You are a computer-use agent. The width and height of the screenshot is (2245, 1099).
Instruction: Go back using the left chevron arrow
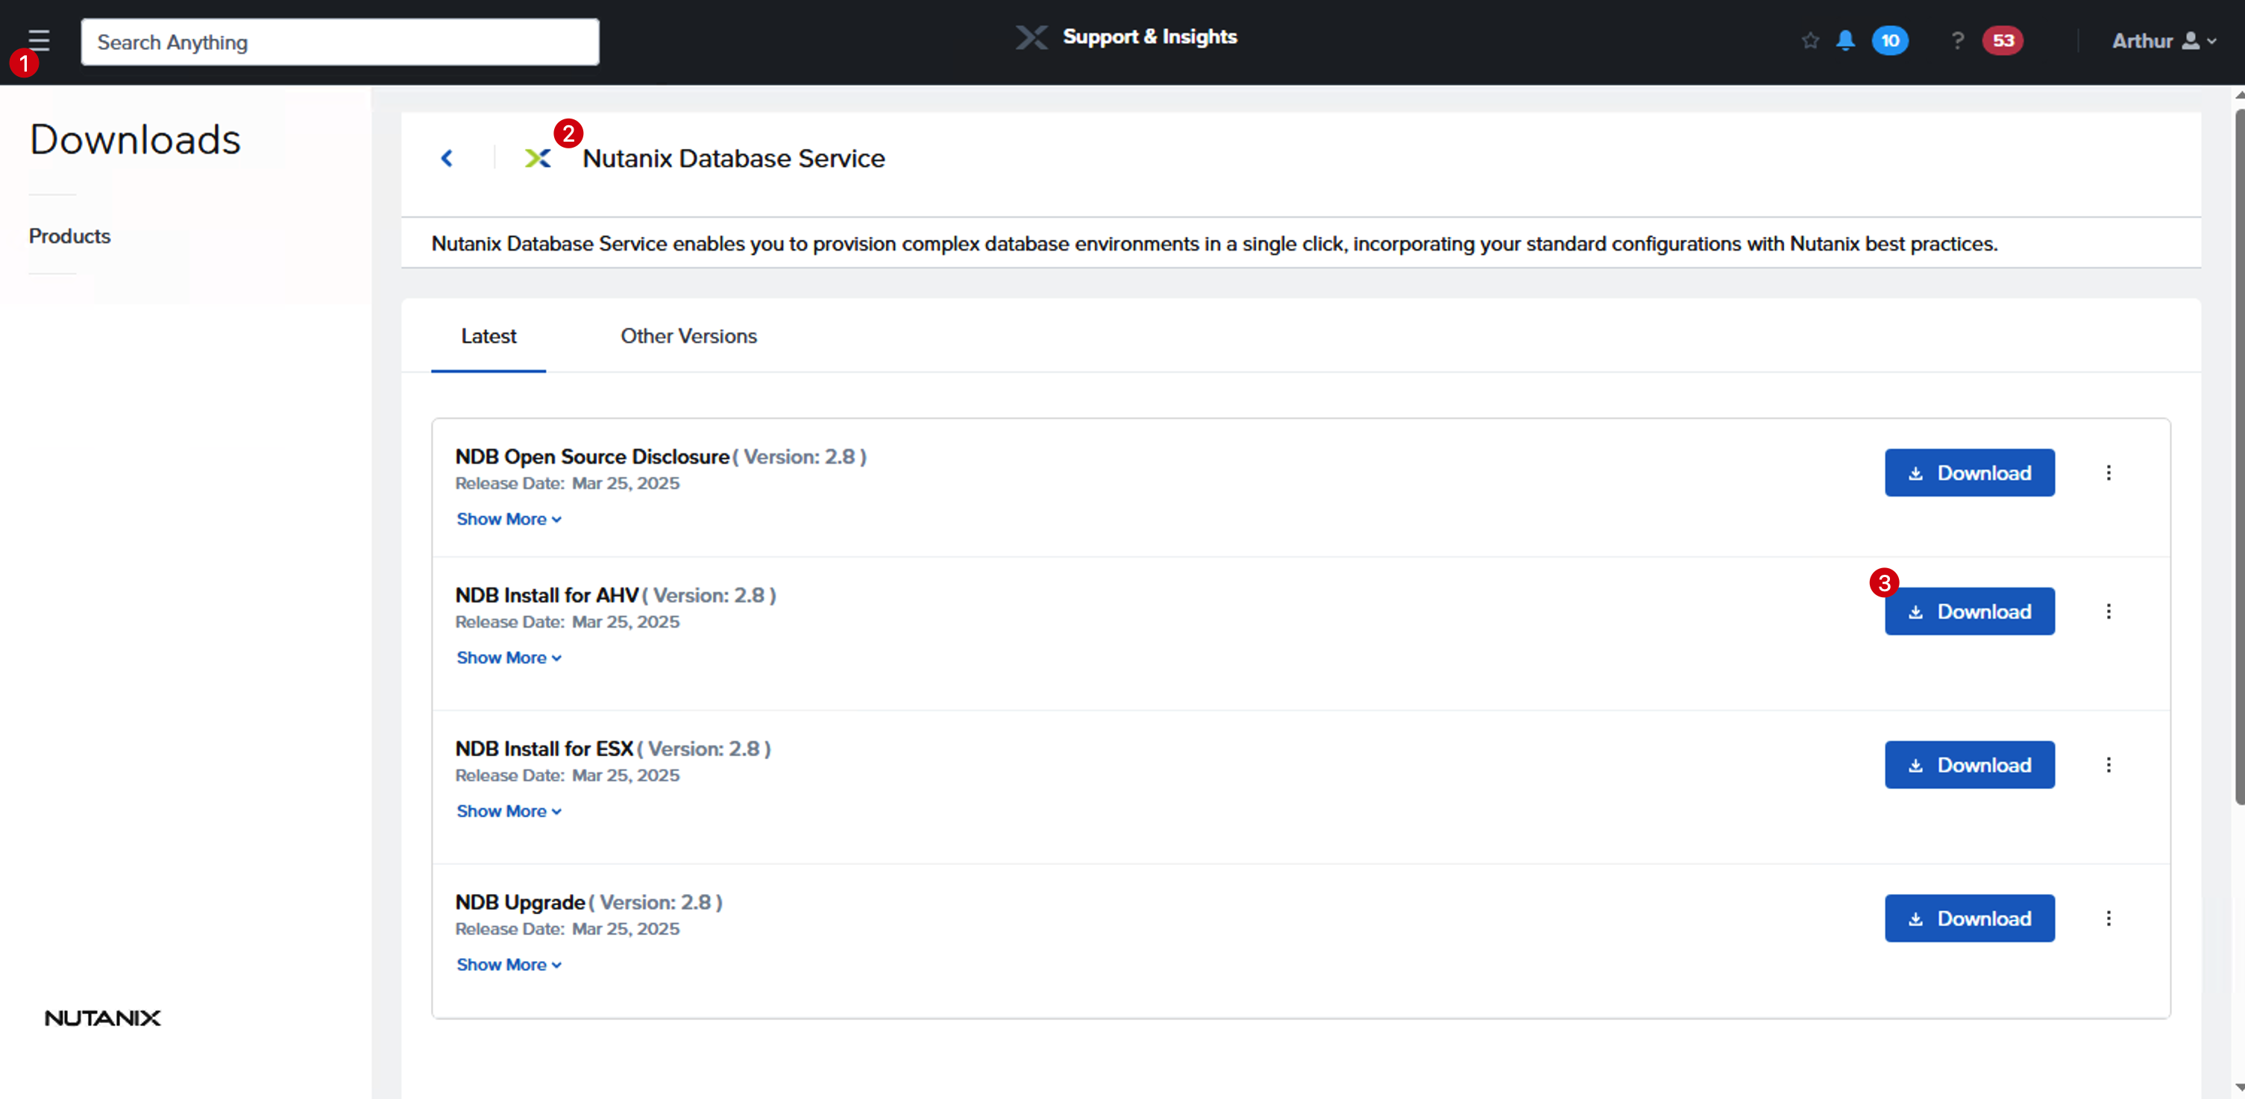pyautogui.click(x=447, y=158)
